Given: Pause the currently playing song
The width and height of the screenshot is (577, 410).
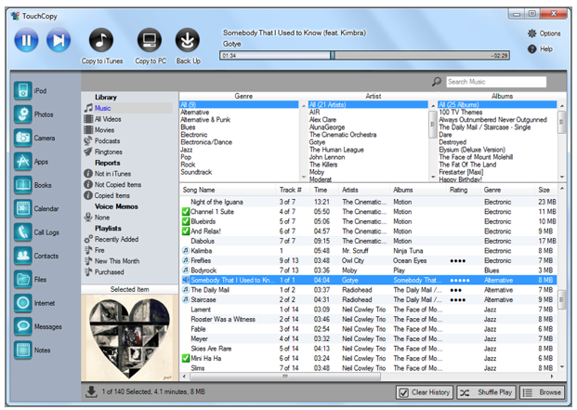Looking at the screenshot, I should click(x=26, y=40).
